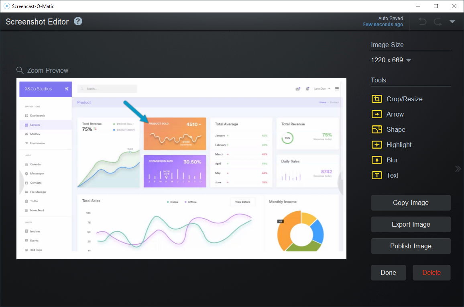Redo the last edit
The height and width of the screenshot is (307, 464).
438,22
